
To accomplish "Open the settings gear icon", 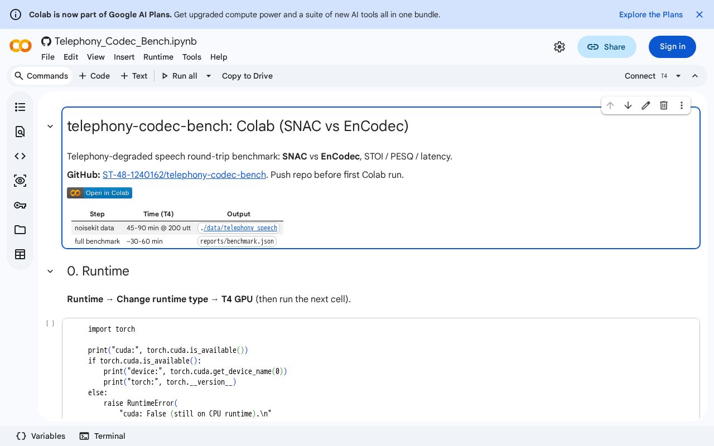I will pos(559,47).
